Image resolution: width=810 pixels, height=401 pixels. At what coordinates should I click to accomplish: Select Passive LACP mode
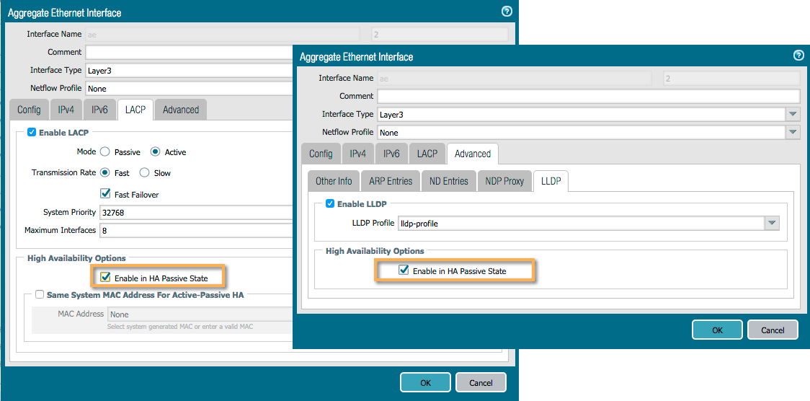(x=105, y=152)
